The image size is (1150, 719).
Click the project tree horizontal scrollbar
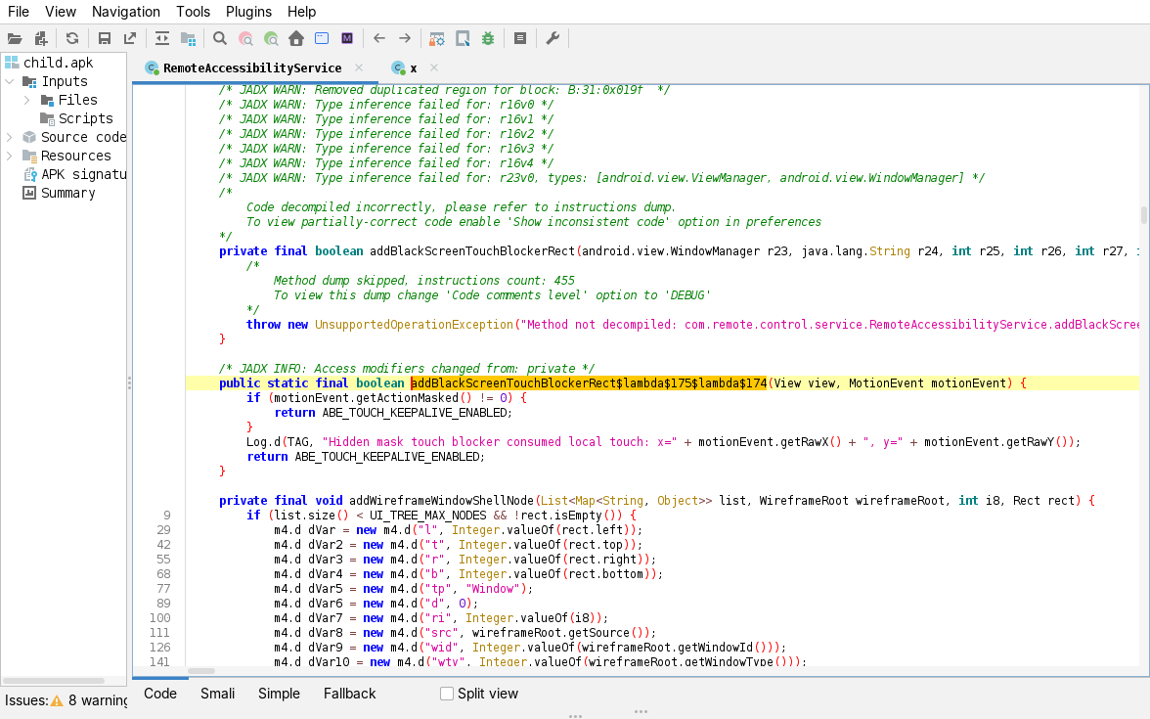click(55, 681)
